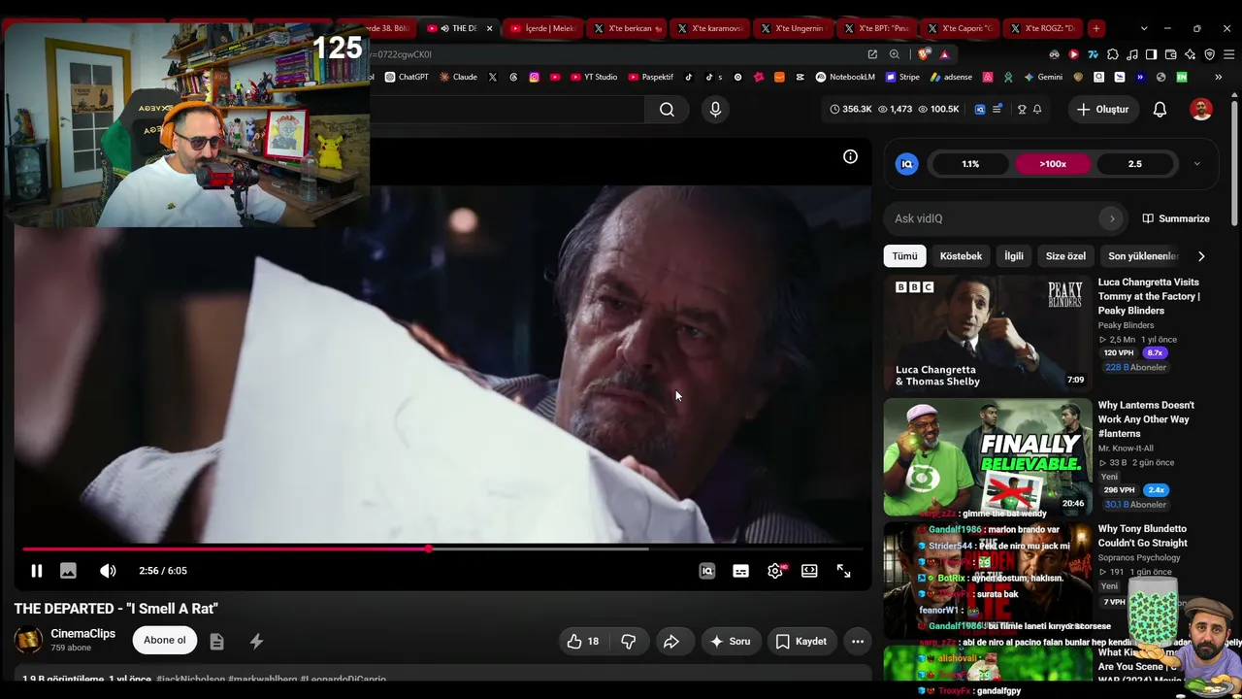Select the Köstebek filter chip
1242x699 pixels.
[961, 256]
